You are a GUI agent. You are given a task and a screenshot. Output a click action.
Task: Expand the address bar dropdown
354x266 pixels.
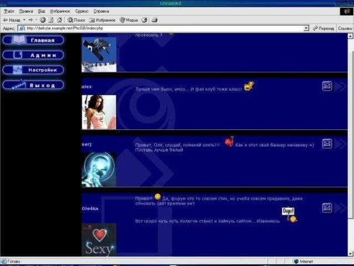click(x=306, y=28)
